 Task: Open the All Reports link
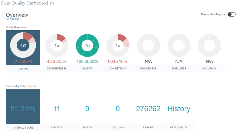(12, 19)
